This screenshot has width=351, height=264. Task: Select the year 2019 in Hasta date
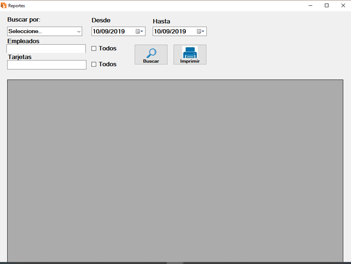point(179,32)
